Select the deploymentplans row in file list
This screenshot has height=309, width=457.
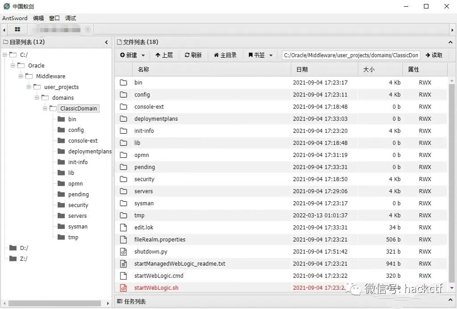[x=281, y=119]
